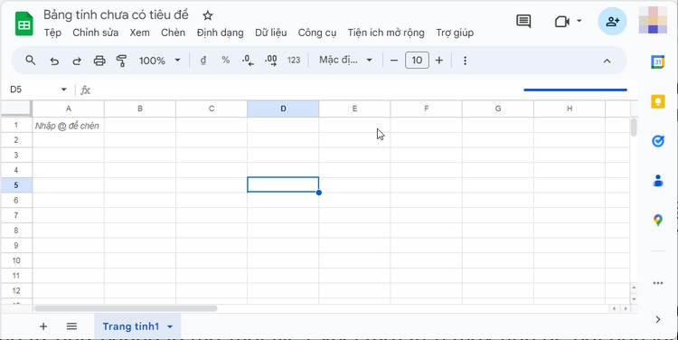Open the three-dot more toolbar options
This screenshot has width=678, height=340.
[x=465, y=61]
